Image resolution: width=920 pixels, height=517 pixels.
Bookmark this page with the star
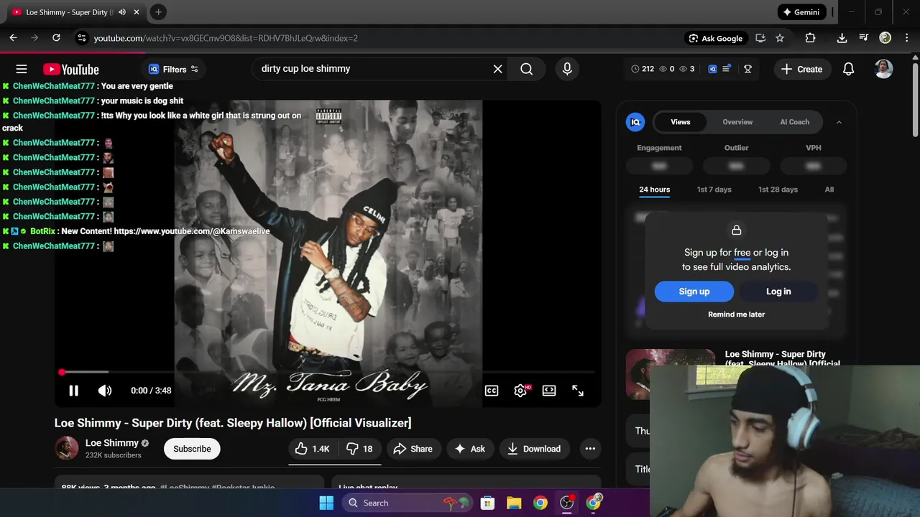(x=780, y=38)
